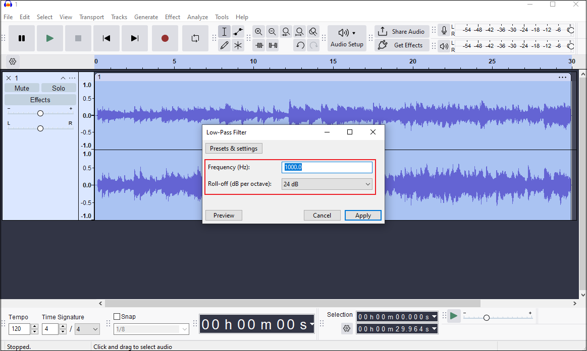This screenshot has width=587, height=351.
Task: Click the Frequency Hz input field
Action: pyautogui.click(x=327, y=167)
